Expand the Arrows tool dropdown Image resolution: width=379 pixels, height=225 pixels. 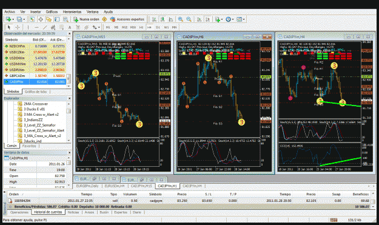(x=99, y=27)
